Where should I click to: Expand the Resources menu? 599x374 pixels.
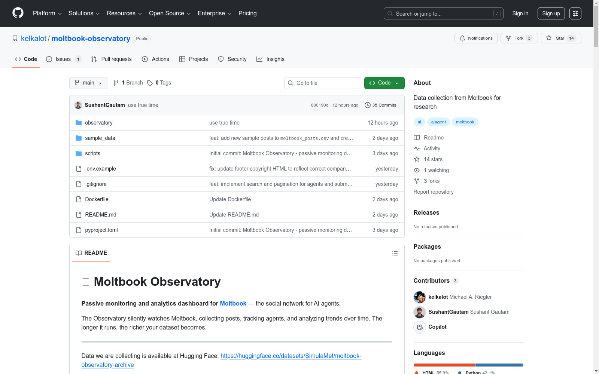pos(124,13)
